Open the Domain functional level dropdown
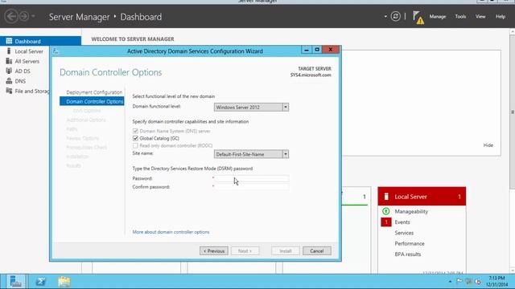Viewport: 515px width, 289px height. [x=286, y=107]
